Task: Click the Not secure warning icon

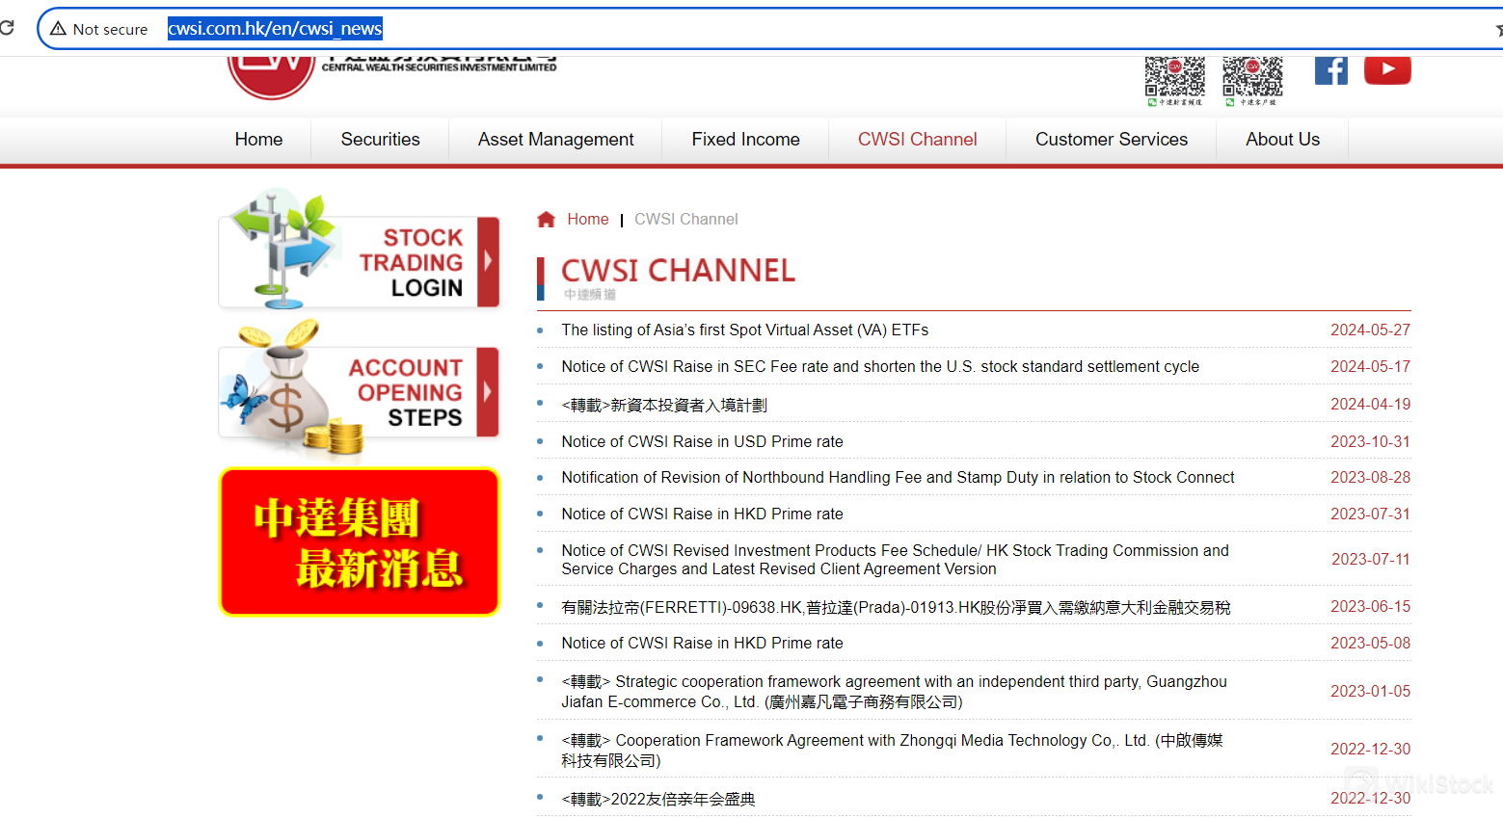Action: [59, 29]
